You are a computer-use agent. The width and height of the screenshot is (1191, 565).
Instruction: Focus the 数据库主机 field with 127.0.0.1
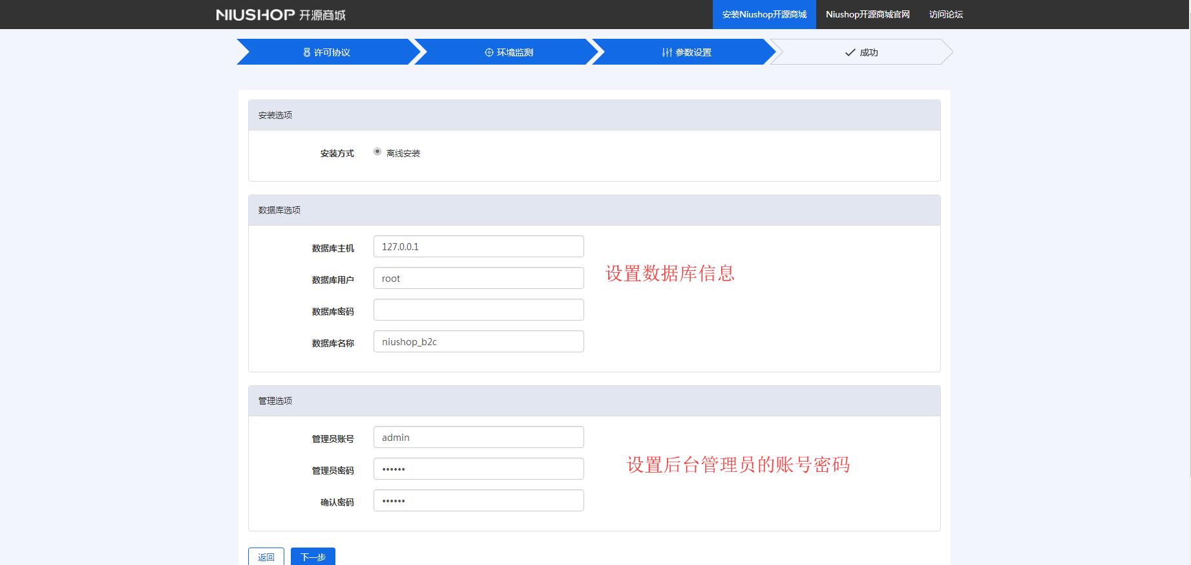click(x=479, y=246)
